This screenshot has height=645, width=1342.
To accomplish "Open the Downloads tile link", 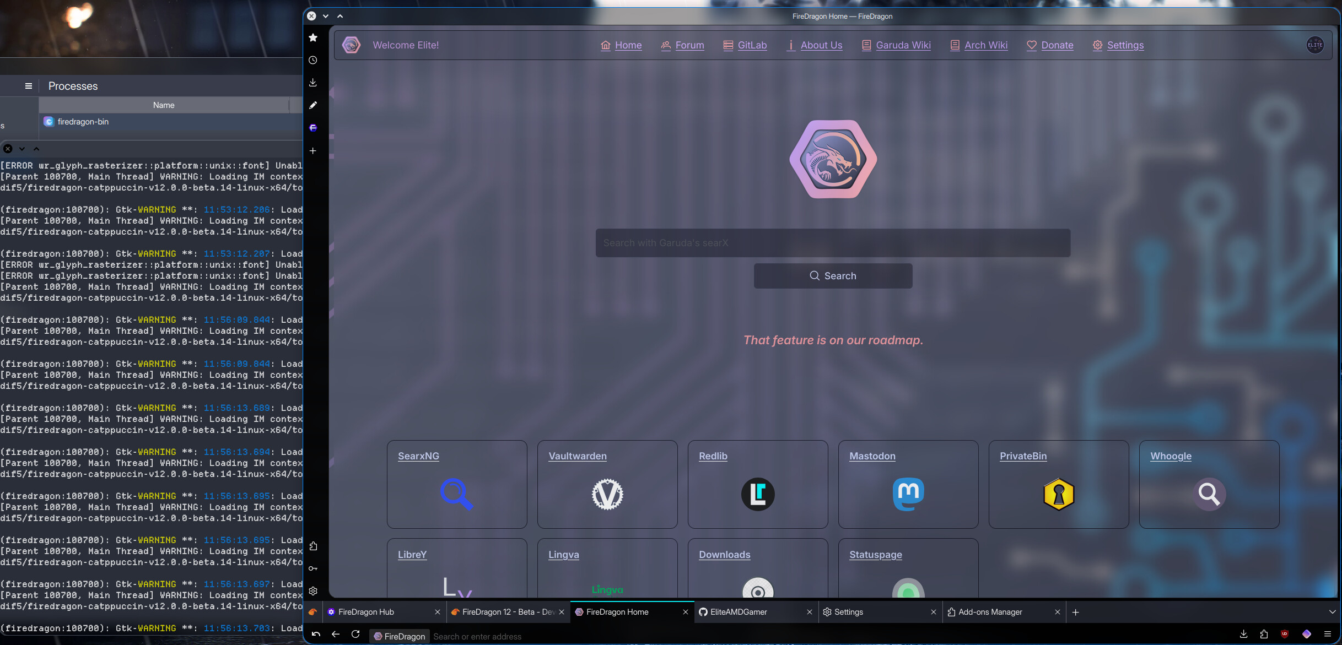I will [x=724, y=555].
